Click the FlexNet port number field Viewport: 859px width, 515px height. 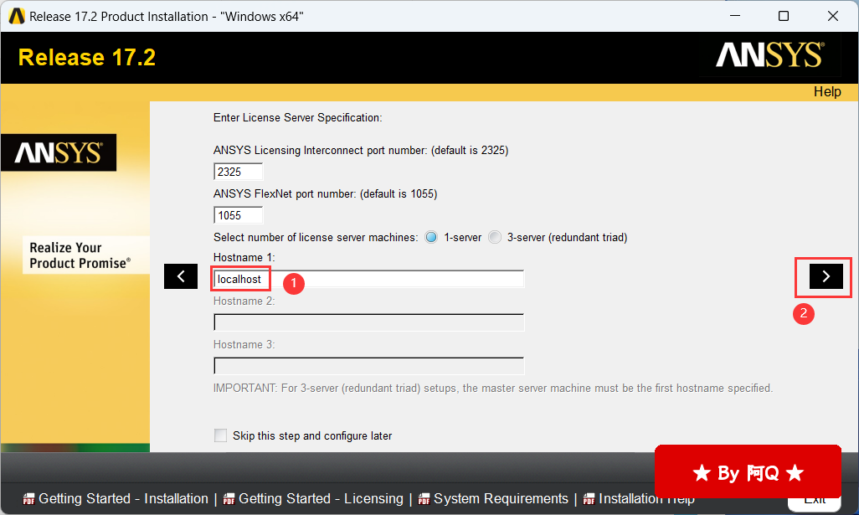pos(239,215)
